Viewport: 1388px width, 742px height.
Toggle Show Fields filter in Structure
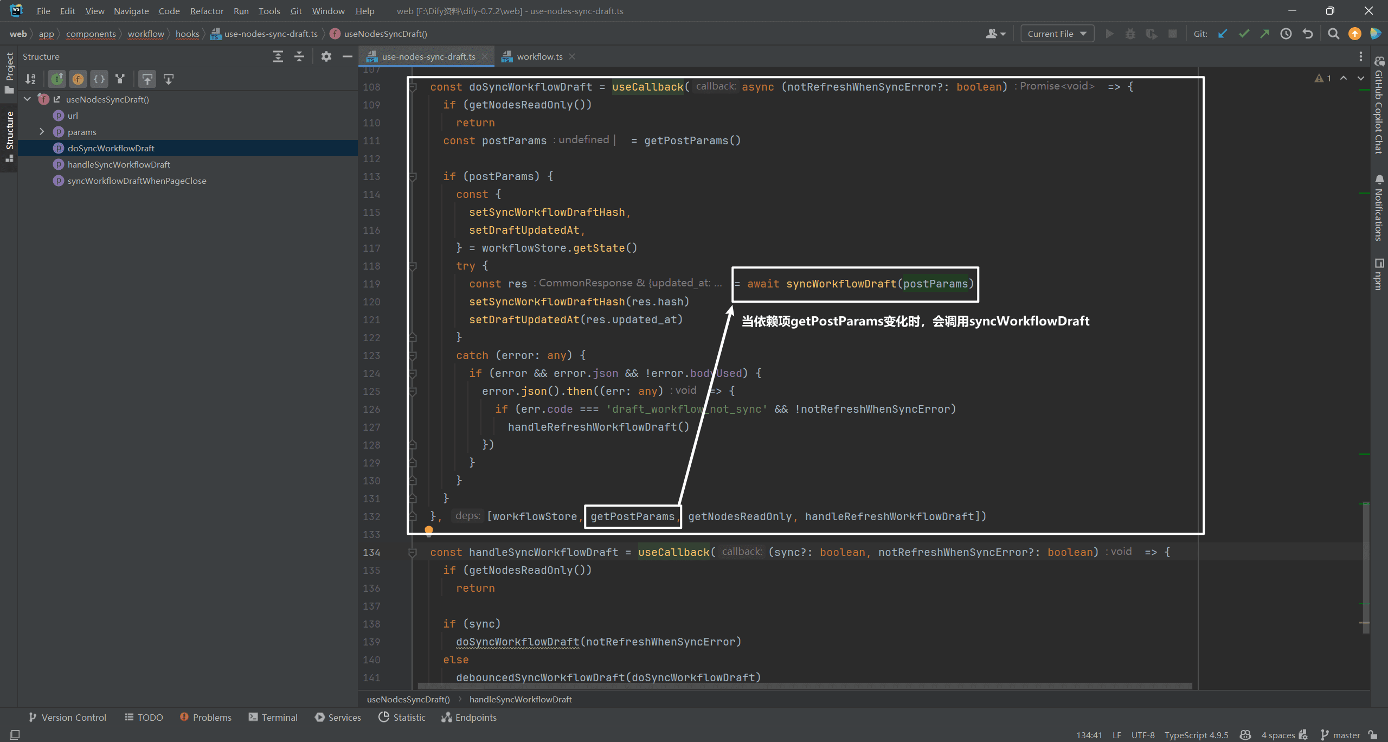pos(78,79)
